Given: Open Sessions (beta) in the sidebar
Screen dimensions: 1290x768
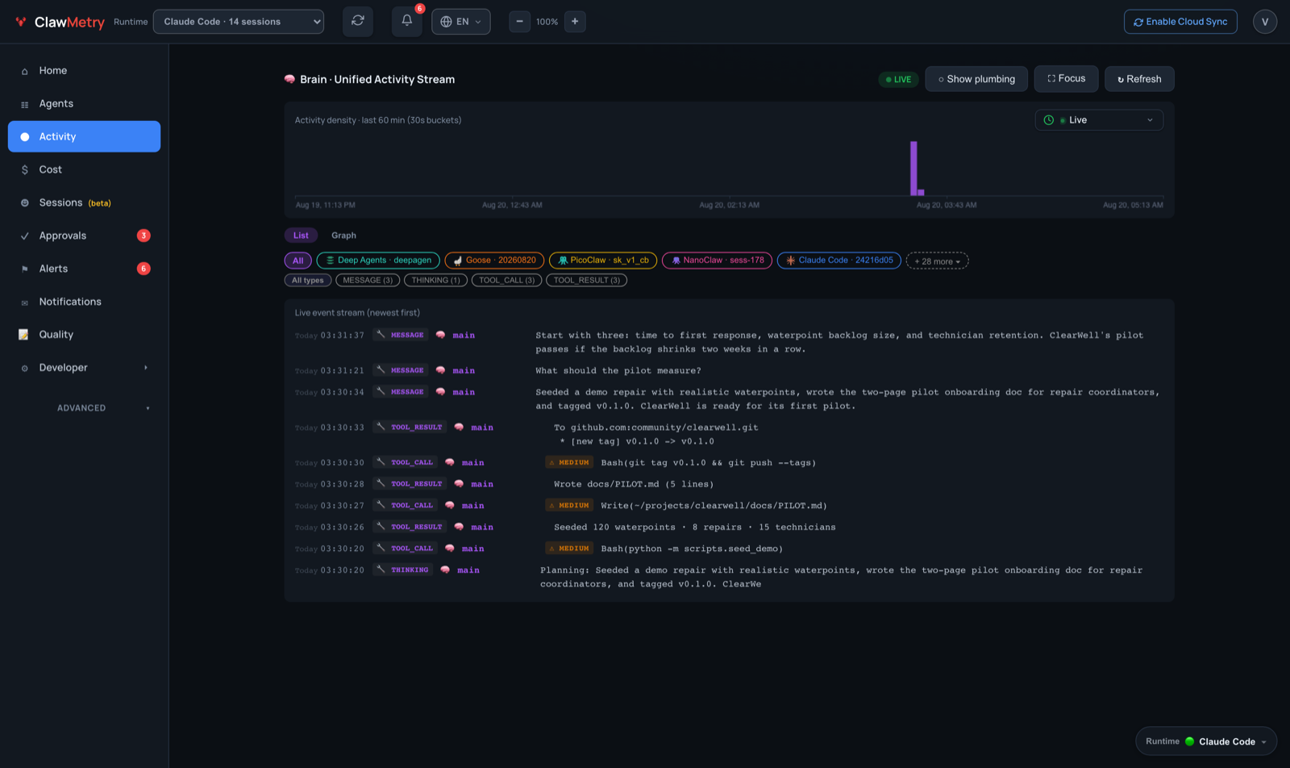Looking at the screenshot, I should pos(84,203).
